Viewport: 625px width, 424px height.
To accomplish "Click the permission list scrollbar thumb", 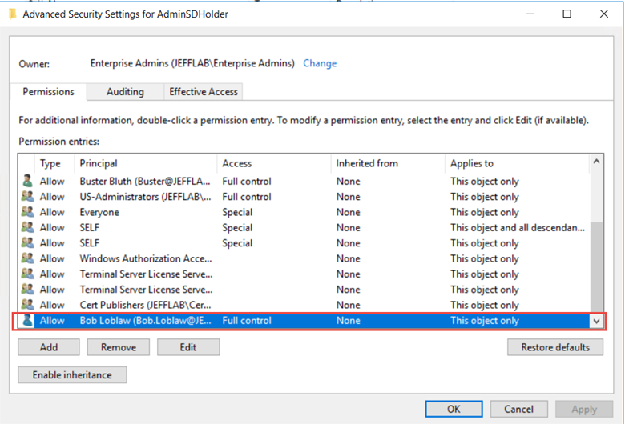I will [x=596, y=267].
